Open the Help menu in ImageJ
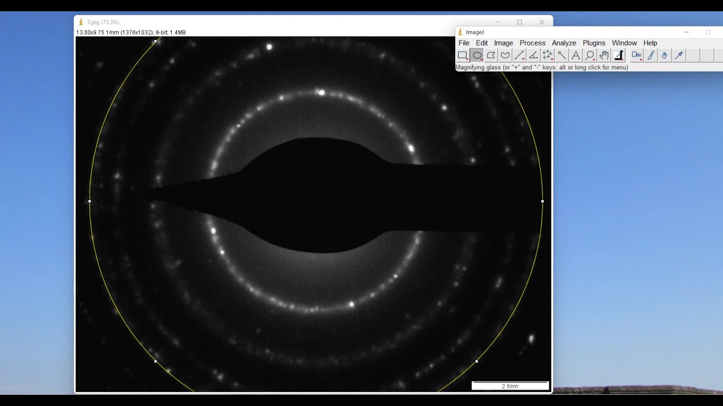Image resolution: width=723 pixels, height=406 pixels. point(650,43)
